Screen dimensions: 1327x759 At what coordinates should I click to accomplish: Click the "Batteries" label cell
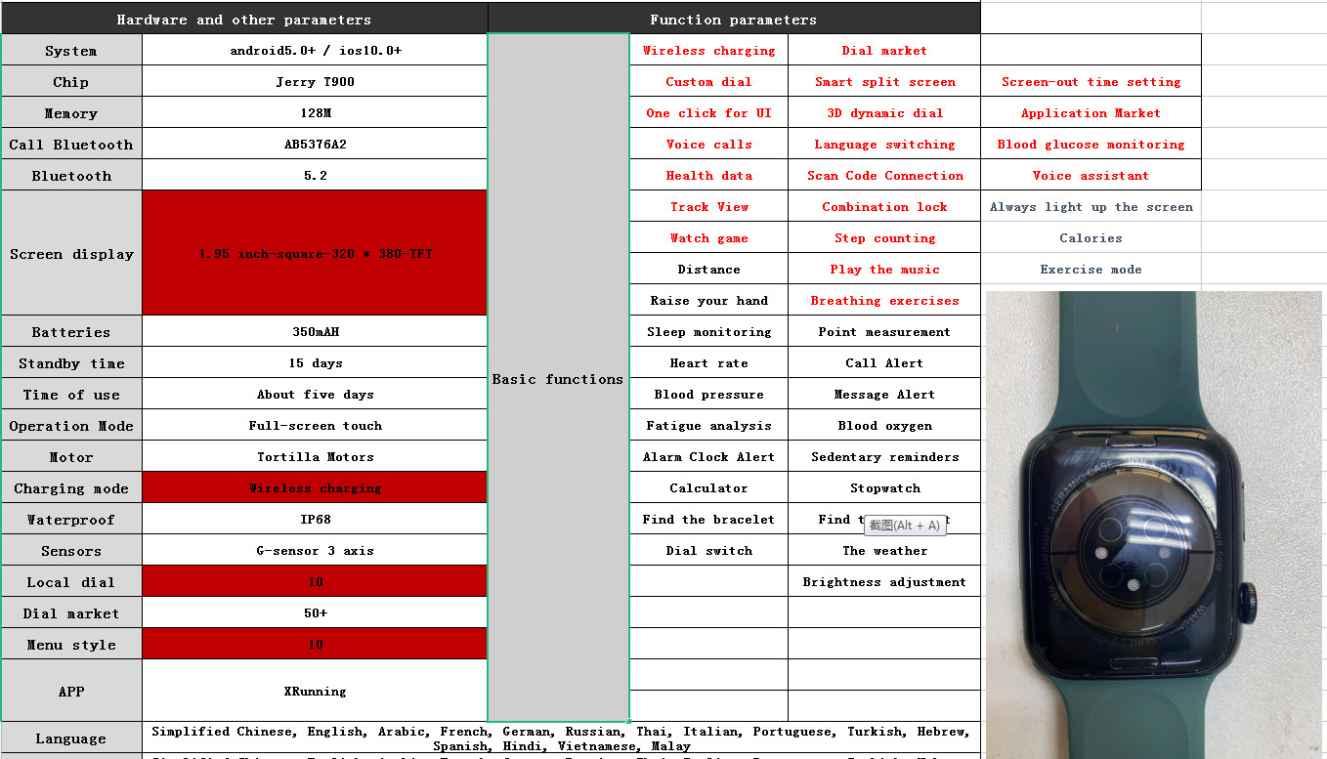click(x=71, y=332)
